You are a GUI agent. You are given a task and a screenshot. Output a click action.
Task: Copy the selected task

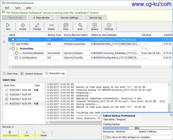pos(66,27)
